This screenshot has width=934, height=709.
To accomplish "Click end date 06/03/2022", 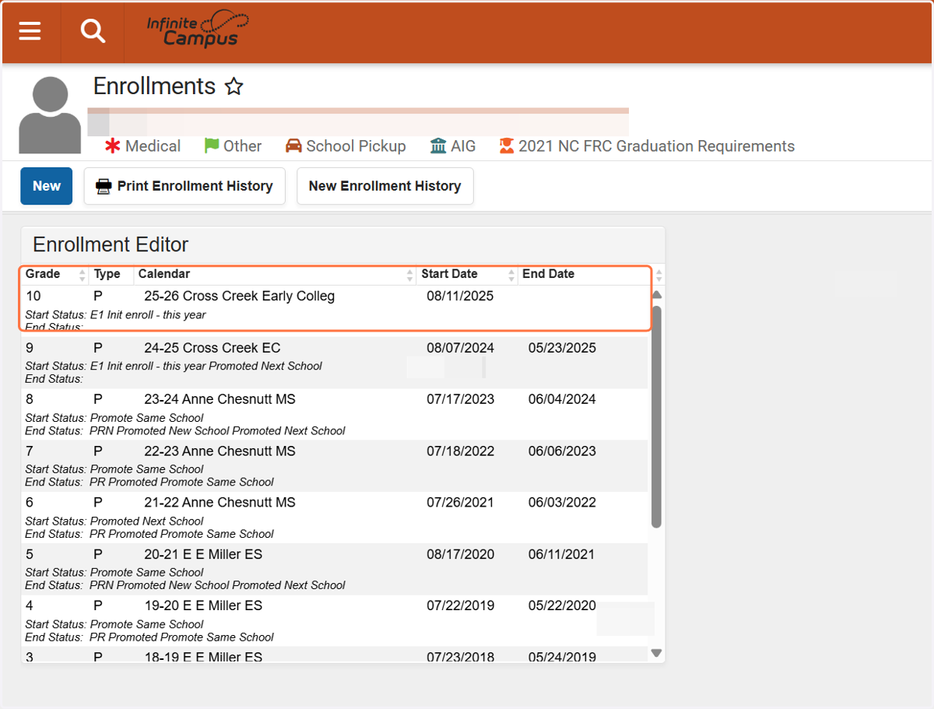I will pos(562,503).
